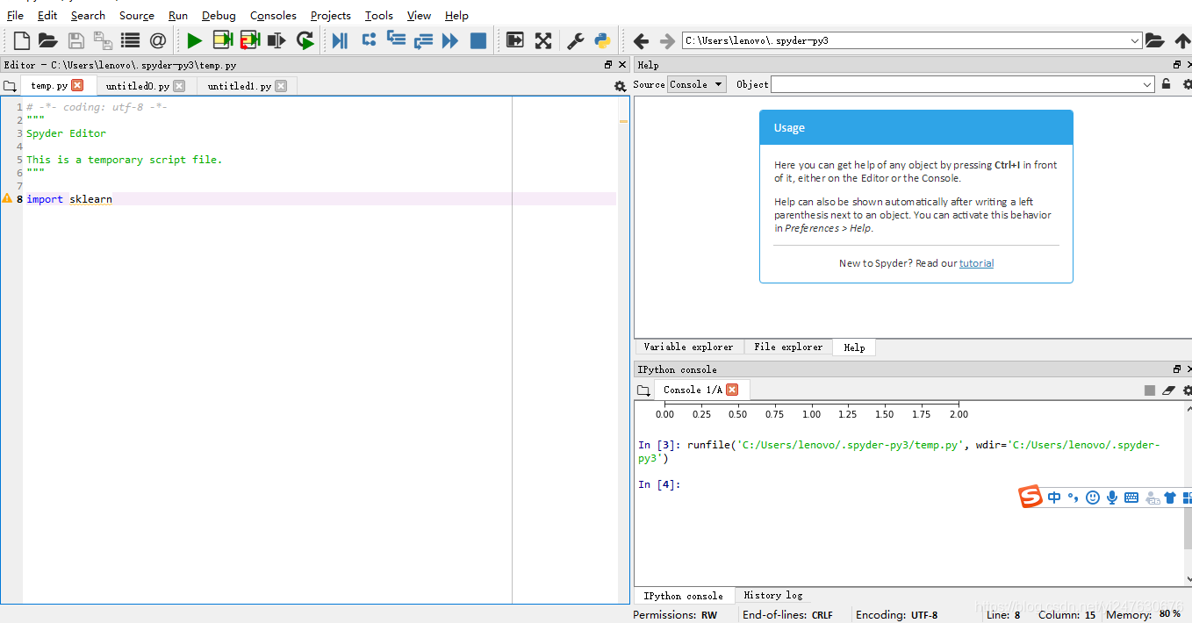Save the current file with the single floppy disk icon

click(75, 40)
